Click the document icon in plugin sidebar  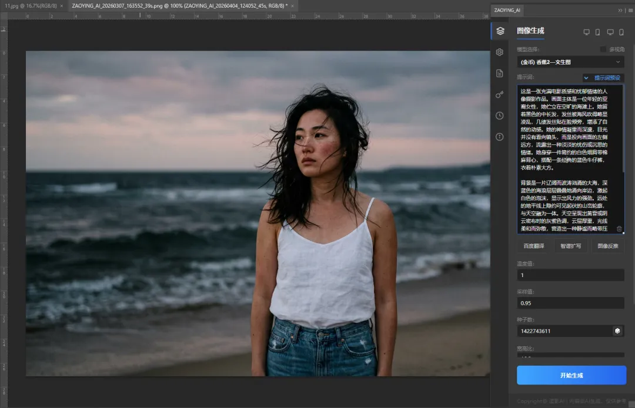pyautogui.click(x=500, y=73)
